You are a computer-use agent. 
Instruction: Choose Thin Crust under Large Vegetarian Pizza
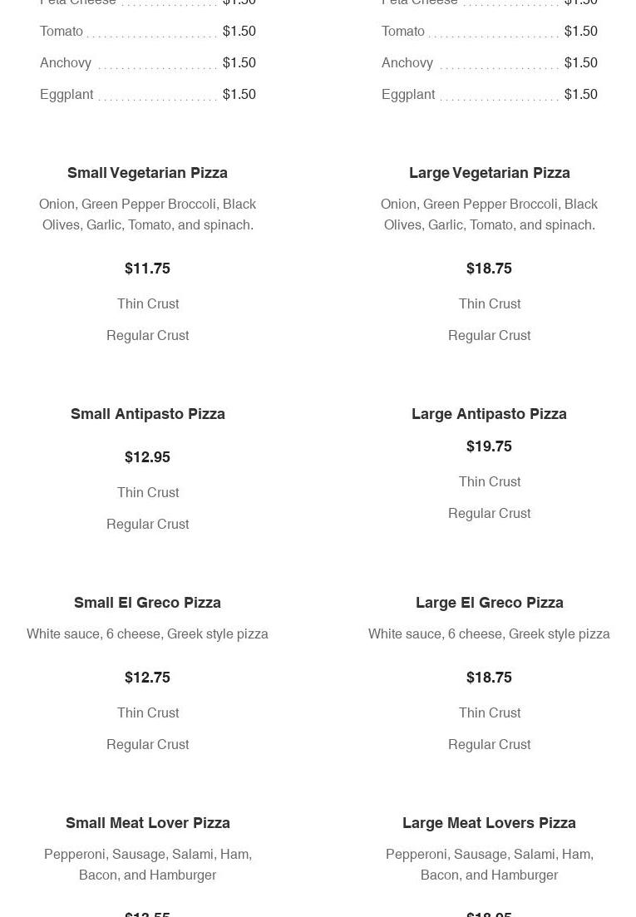pos(490,304)
